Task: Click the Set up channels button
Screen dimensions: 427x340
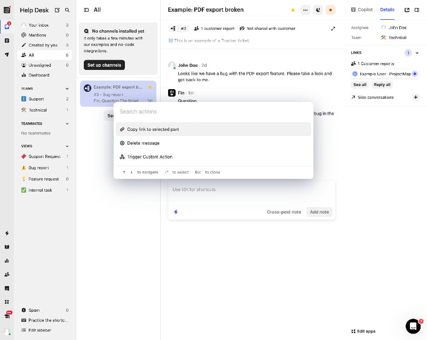Action: click(104, 65)
